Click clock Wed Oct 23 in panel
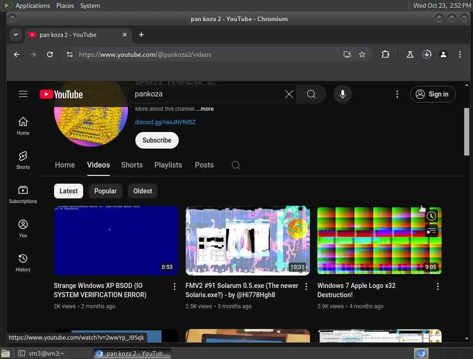 pyautogui.click(x=442, y=6)
